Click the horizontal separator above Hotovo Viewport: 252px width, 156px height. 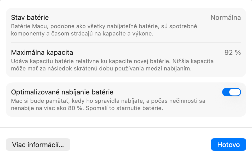click(126, 128)
